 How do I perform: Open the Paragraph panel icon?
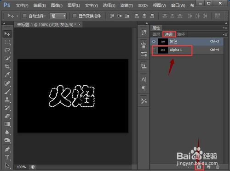[x=144, y=88]
